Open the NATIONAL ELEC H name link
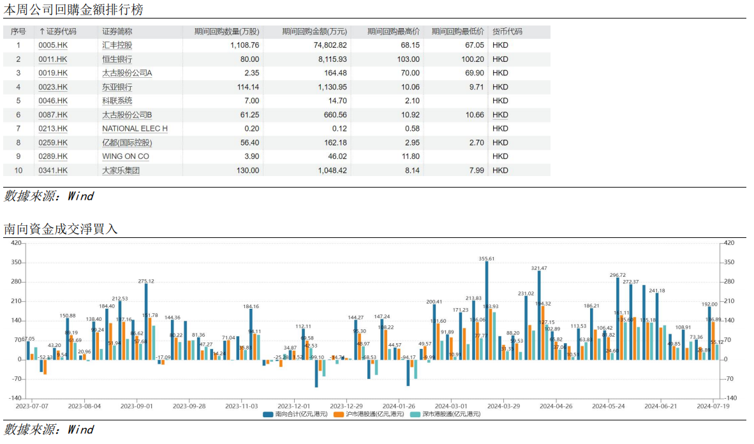 pos(135,129)
